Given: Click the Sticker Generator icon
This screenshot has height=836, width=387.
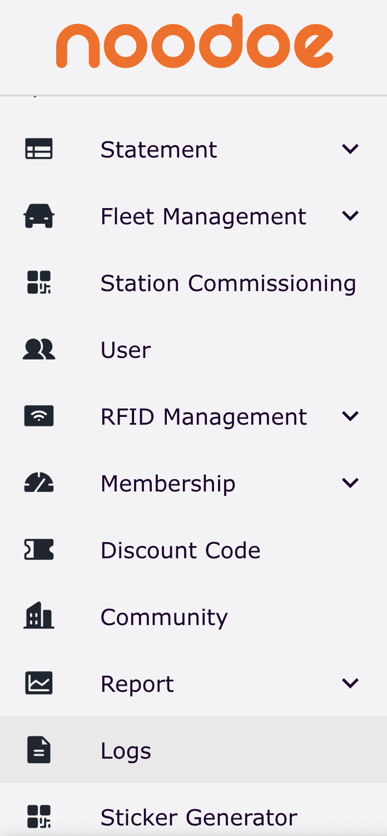Looking at the screenshot, I should pos(38,817).
